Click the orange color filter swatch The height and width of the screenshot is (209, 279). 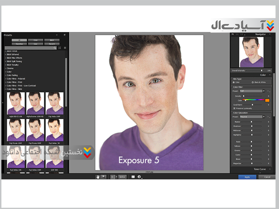click(x=267, y=100)
